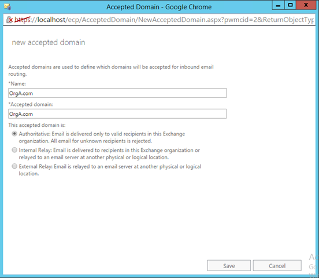Click 'This accepted domain is:' text

(x=37, y=125)
